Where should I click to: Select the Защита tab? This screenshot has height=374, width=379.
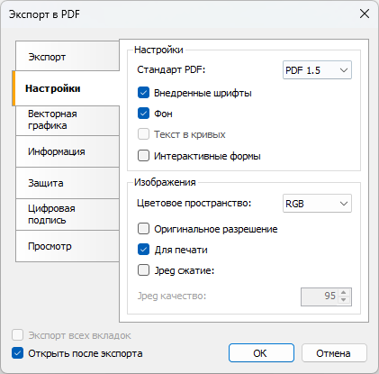coord(68,183)
